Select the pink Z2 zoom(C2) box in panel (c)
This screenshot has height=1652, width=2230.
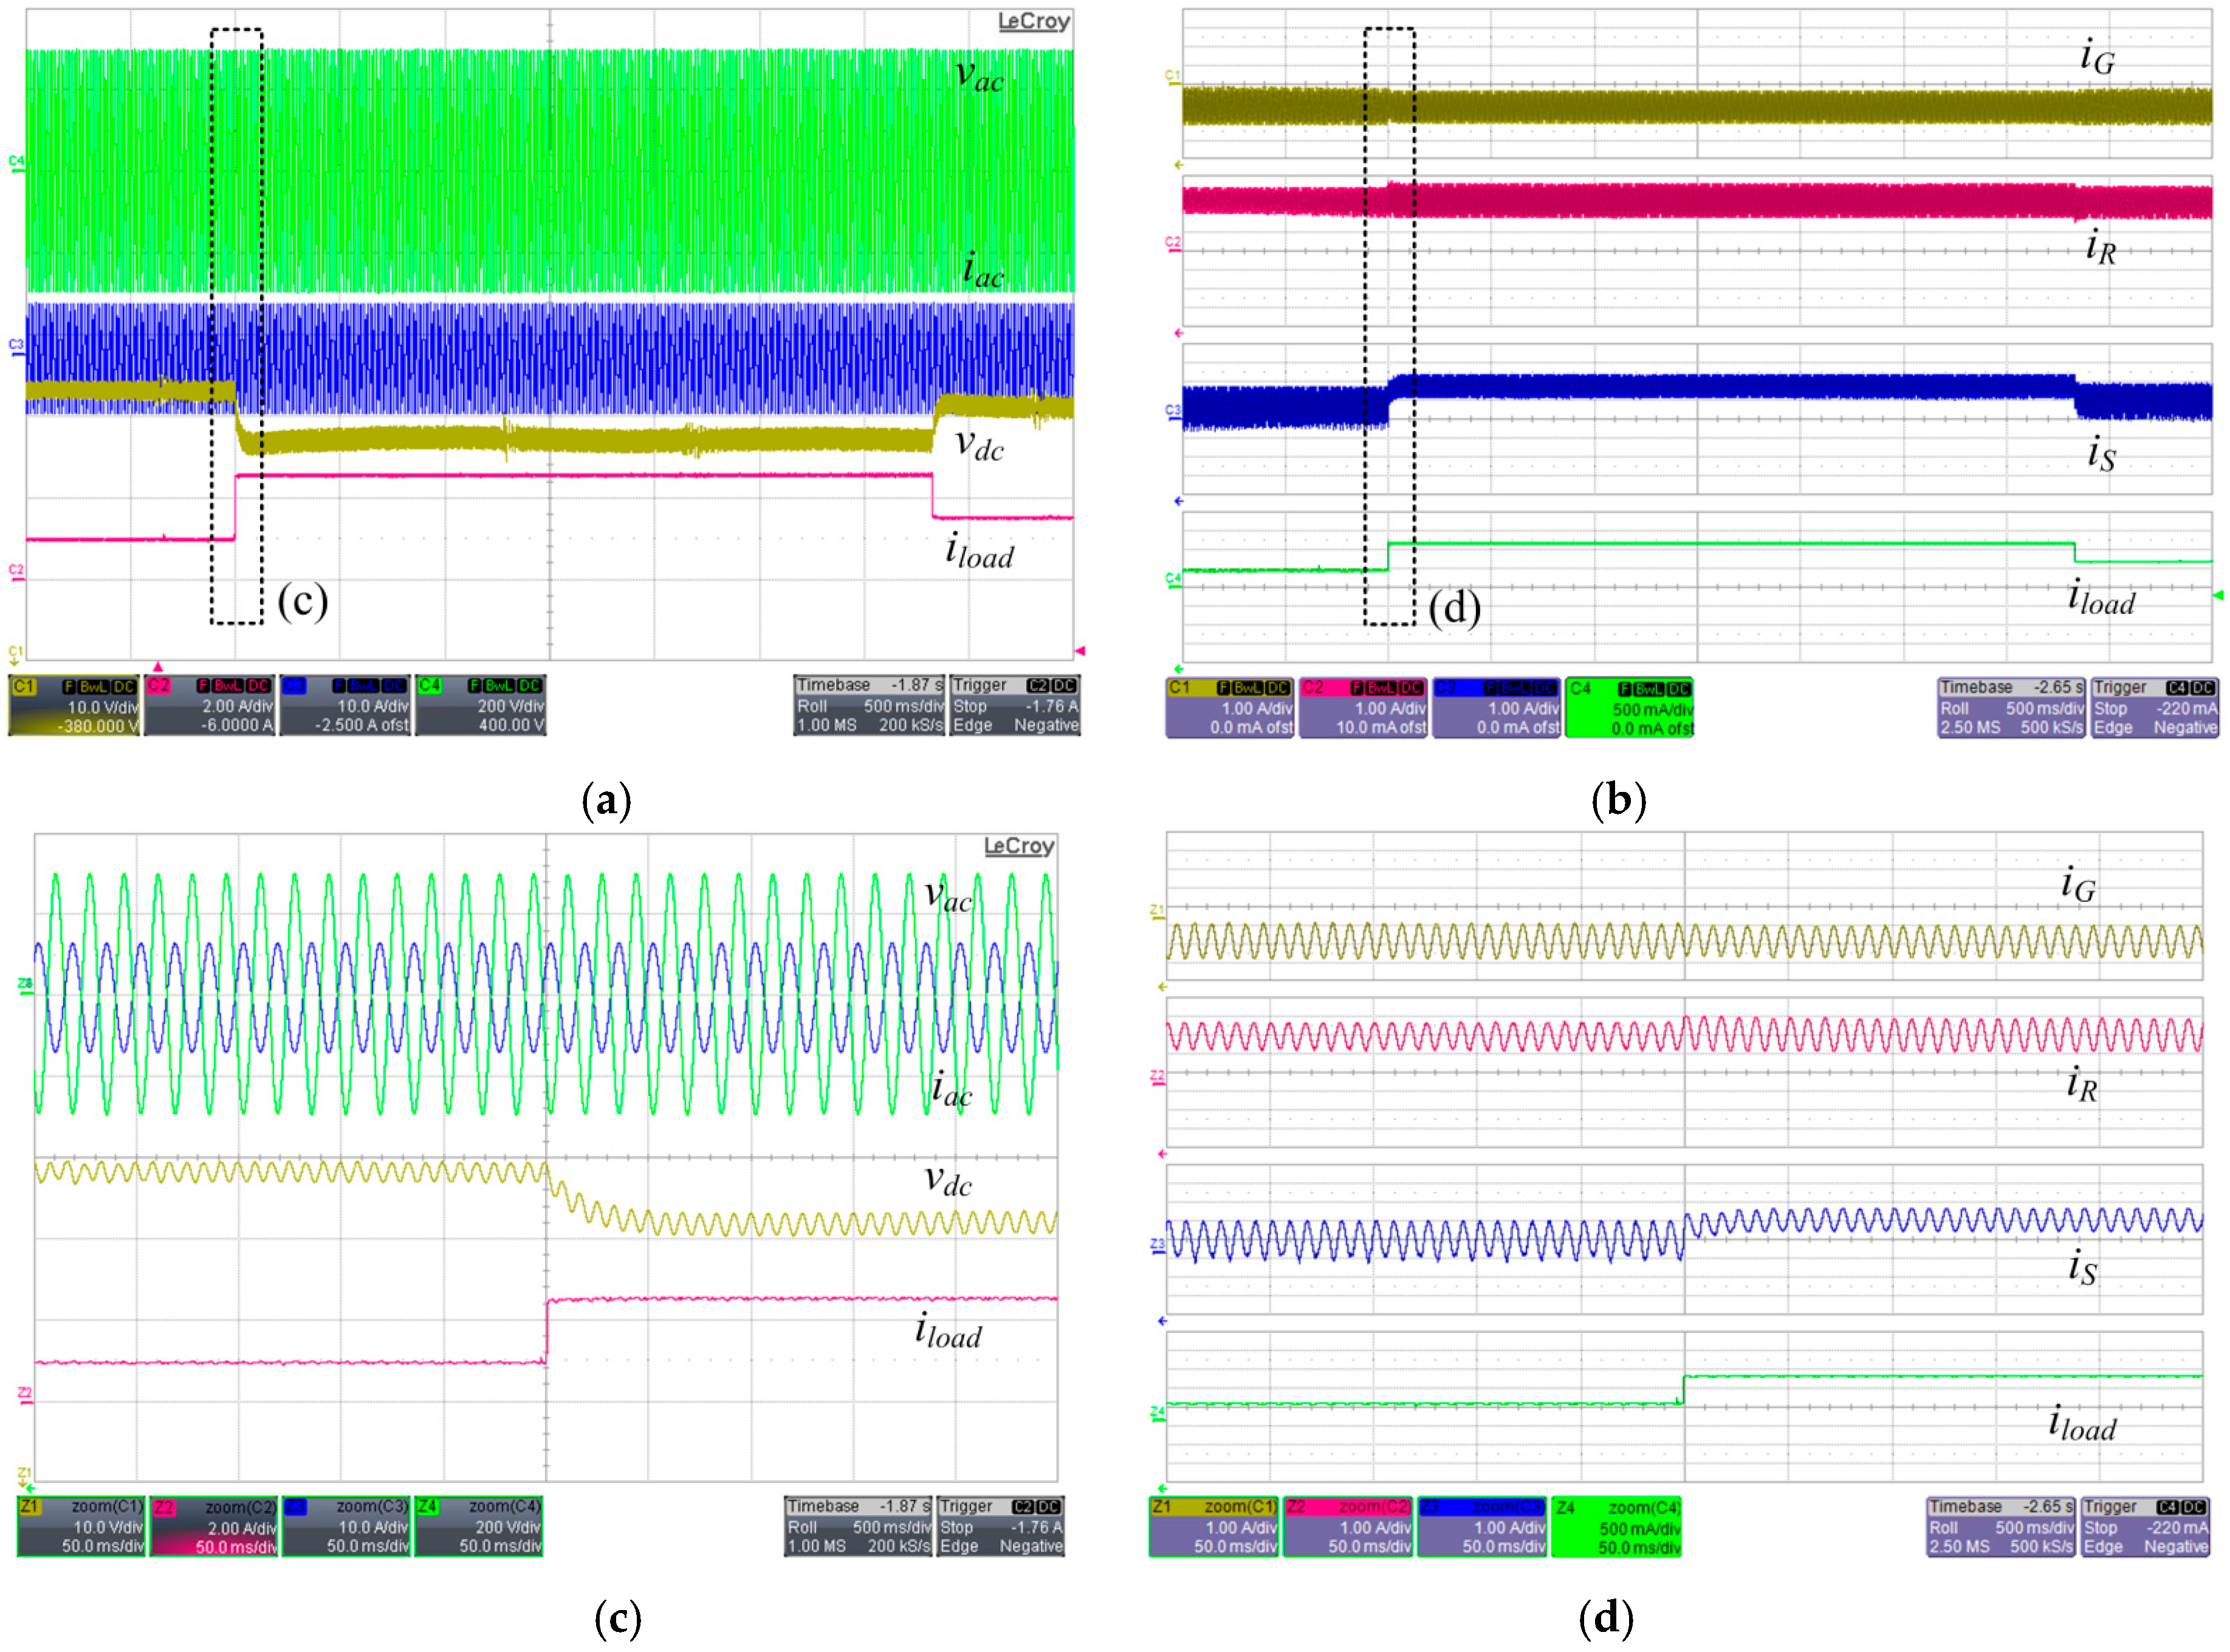point(214,1526)
